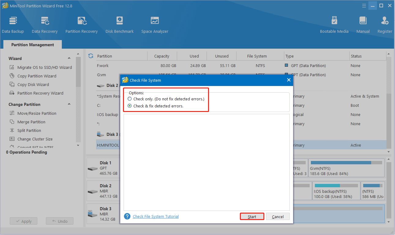This screenshot has width=395, height=235.
Task: Select the Partition Management tab
Action: click(x=32, y=44)
